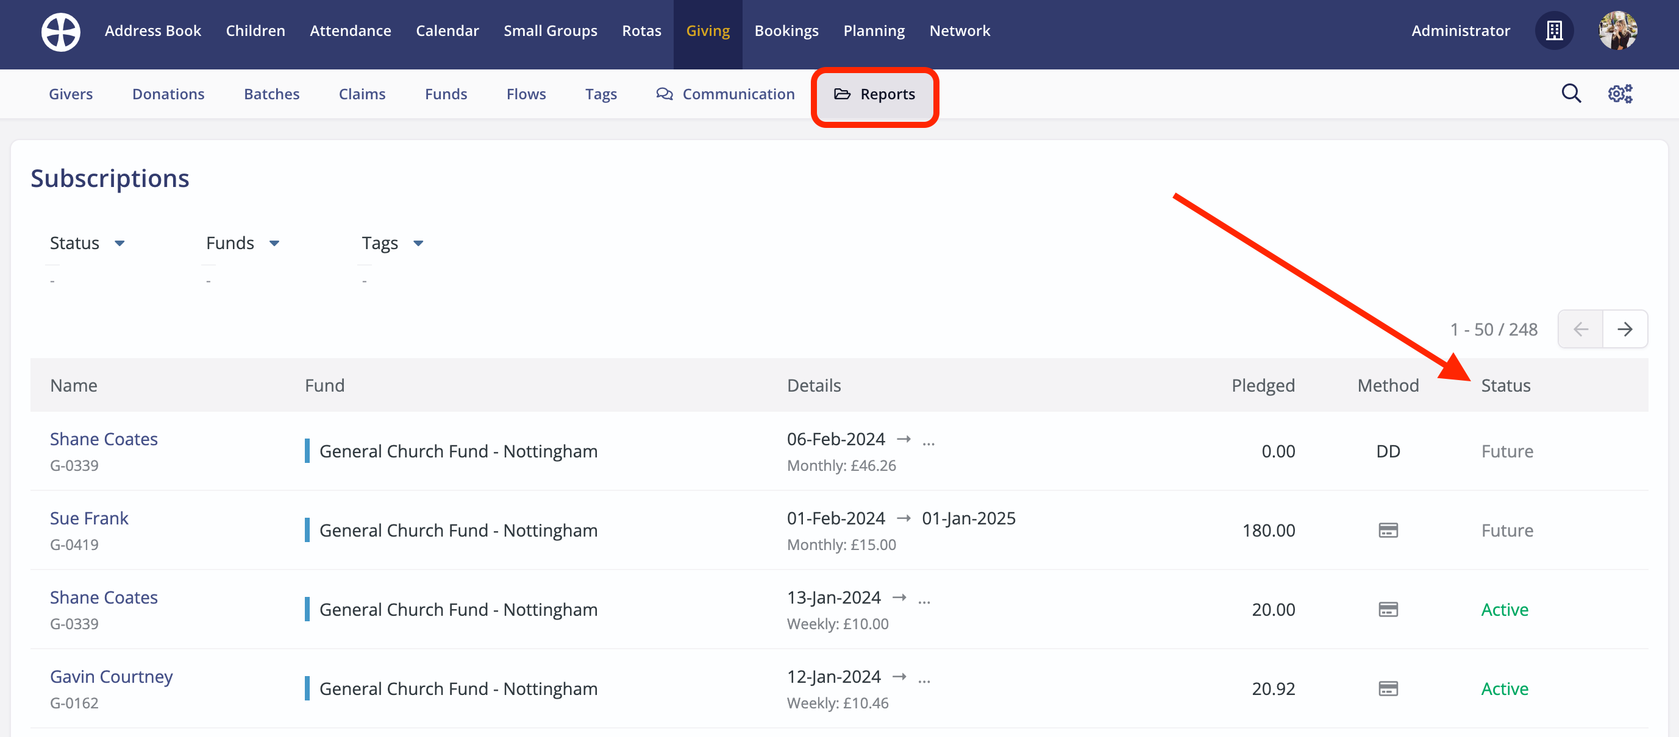Screen dimensions: 1679x737
Task: Click Sue Frank's card payment method icon
Action: [x=1388, y=530]
